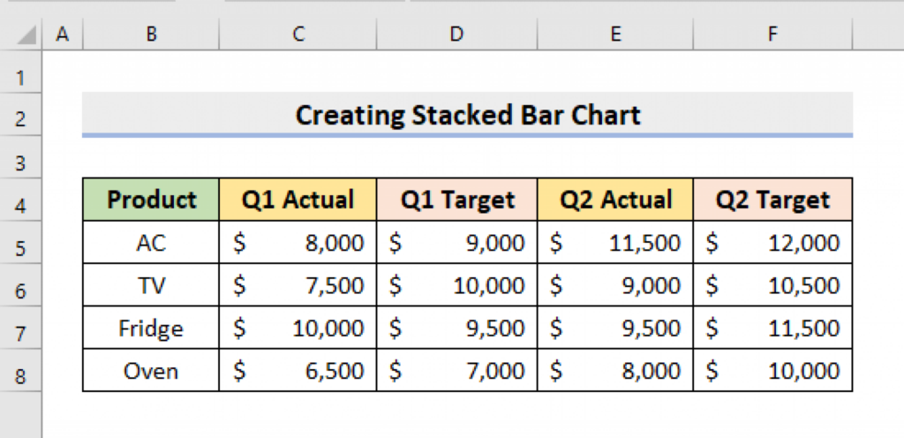Click the Fridge product cell
The image size is (904, 438).
151,328
